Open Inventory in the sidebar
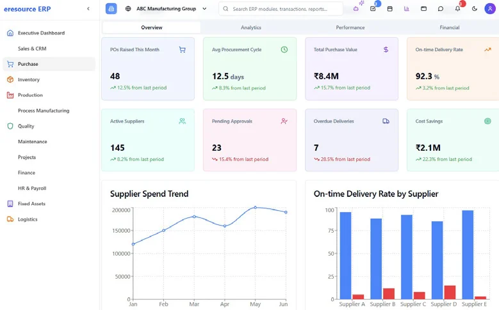 (29, 80)
